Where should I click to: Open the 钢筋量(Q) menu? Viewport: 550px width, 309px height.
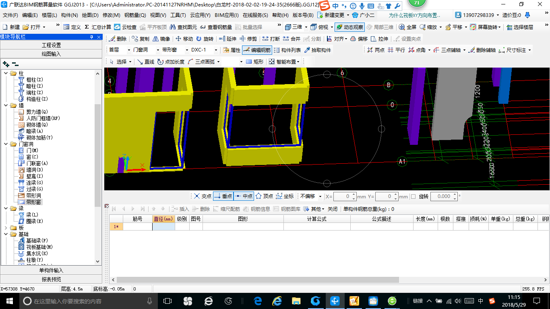[135, 15]
